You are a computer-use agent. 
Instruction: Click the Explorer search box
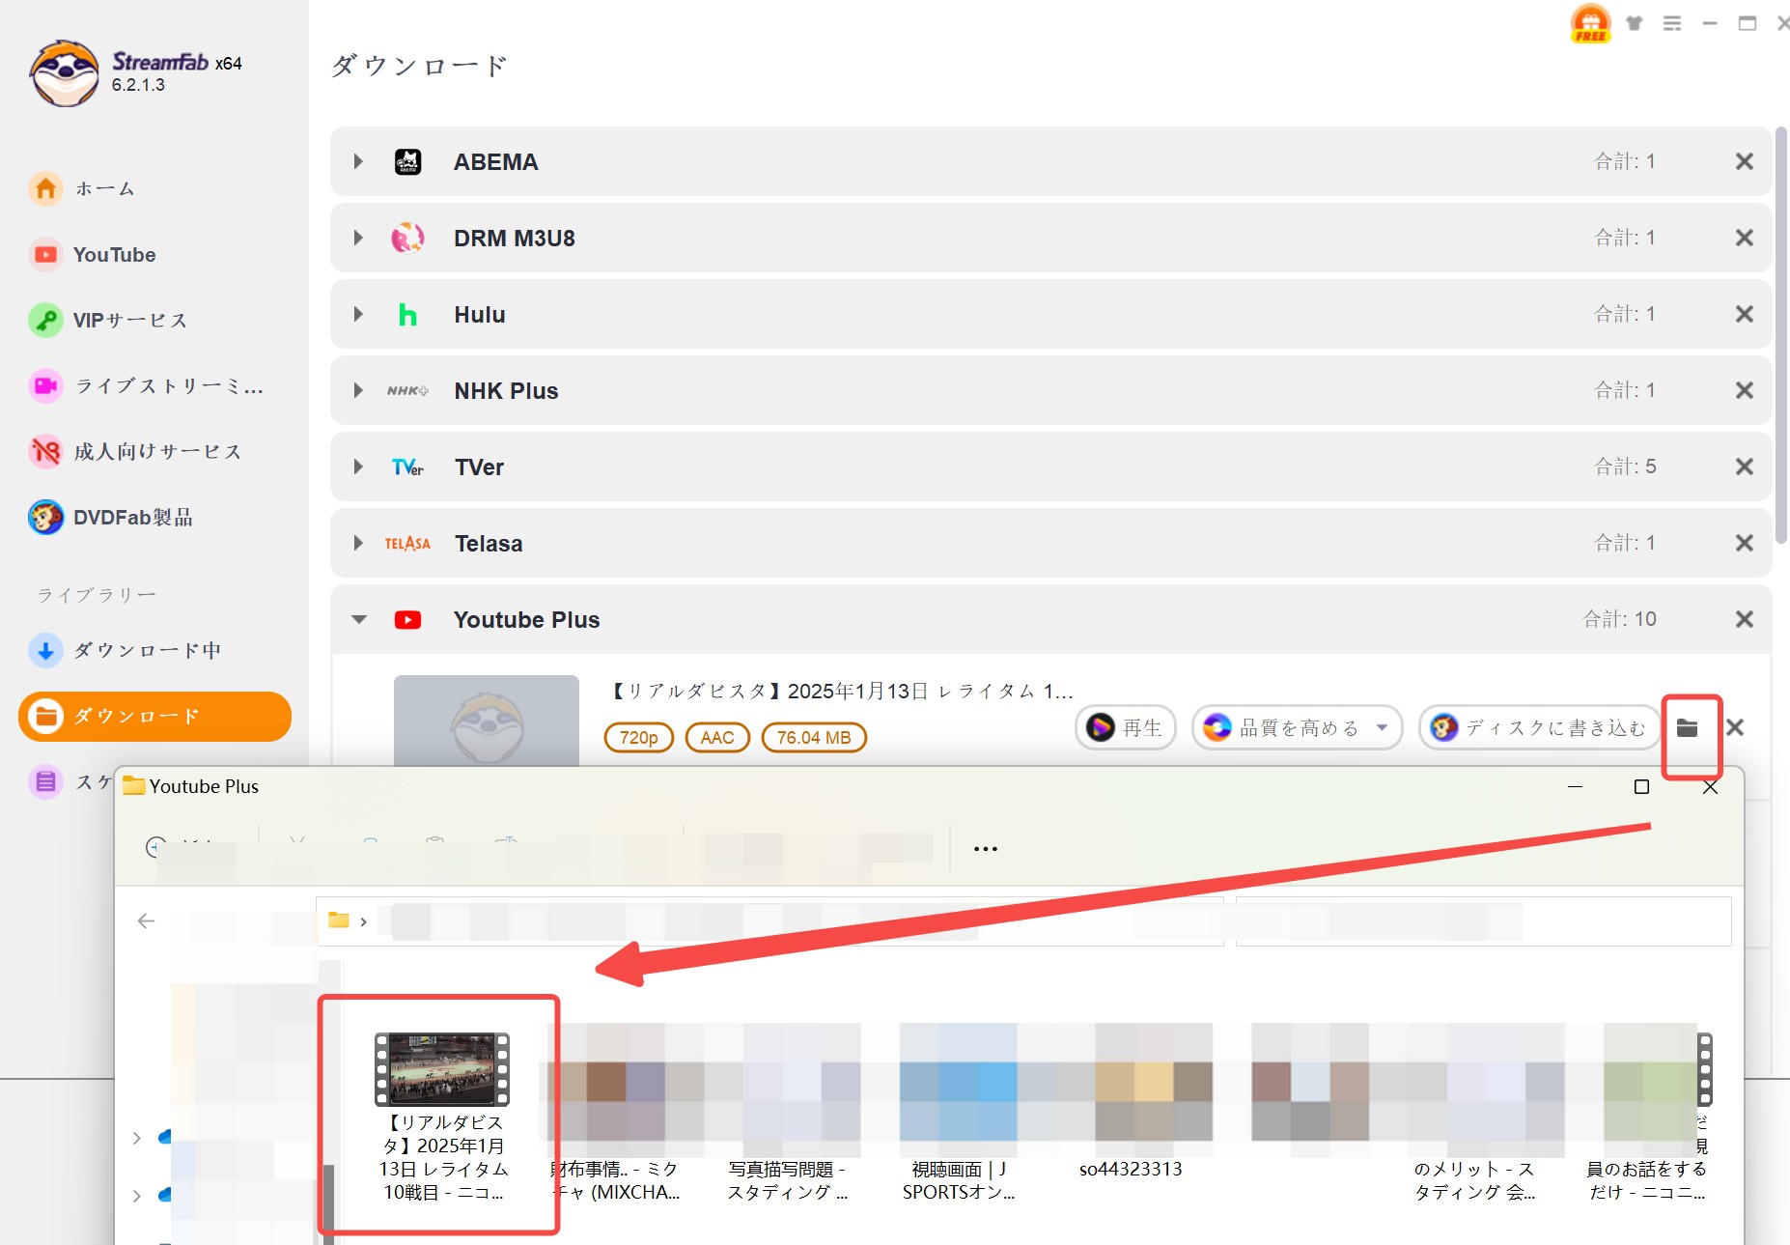point(1483,921)
